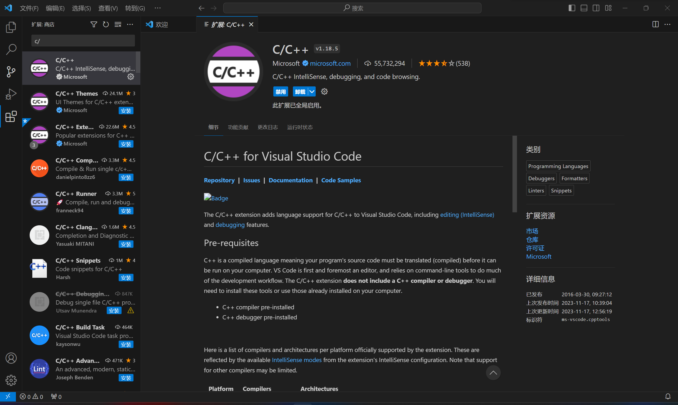This screenshot has width=678, height=405.
Task: Open editor more actions ellipsis
Action: pyautogui.click(x=667, y=24)
